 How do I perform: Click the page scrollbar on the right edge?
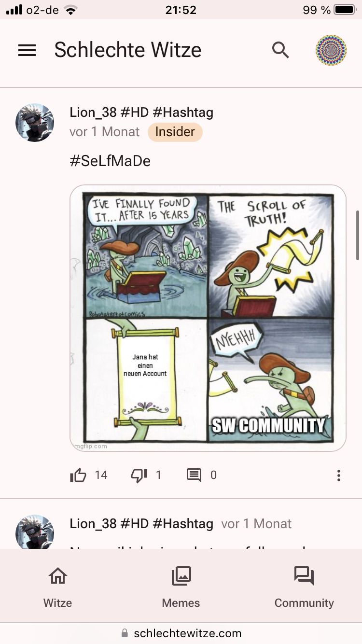pyautogui.click(x=358, y=235)
